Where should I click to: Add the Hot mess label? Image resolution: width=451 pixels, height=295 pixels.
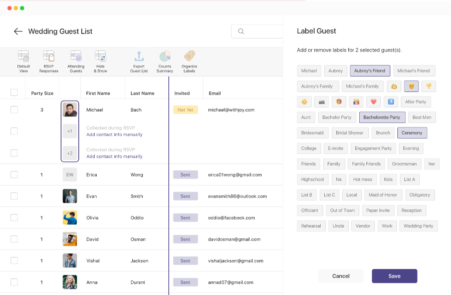click(363, 179)
